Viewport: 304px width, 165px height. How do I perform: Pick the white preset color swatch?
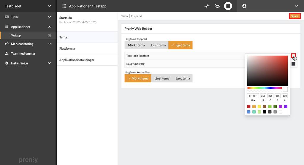click(x=280, y=112)
